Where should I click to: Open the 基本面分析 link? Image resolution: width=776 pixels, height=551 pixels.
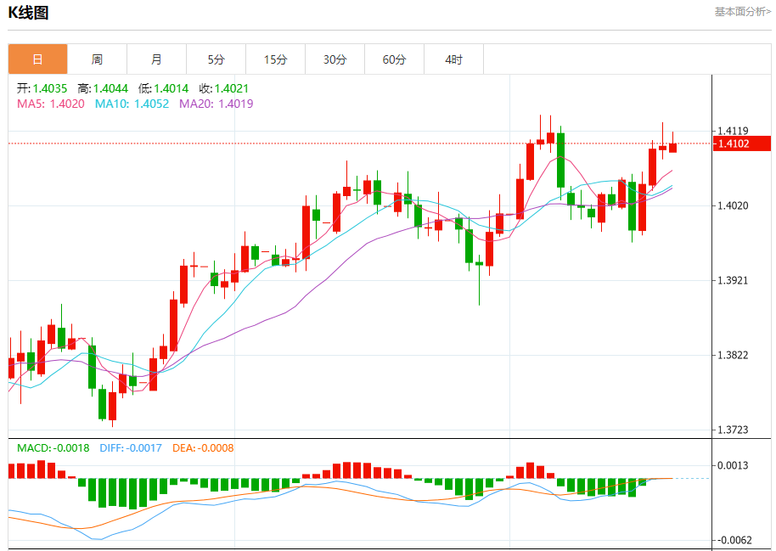point(742,12)
